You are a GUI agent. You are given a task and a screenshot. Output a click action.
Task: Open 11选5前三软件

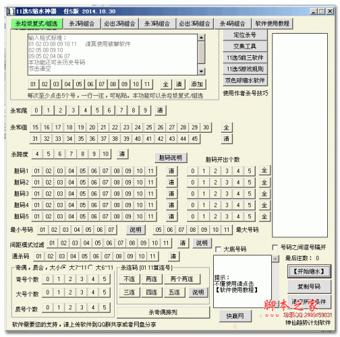click(245, 58)
